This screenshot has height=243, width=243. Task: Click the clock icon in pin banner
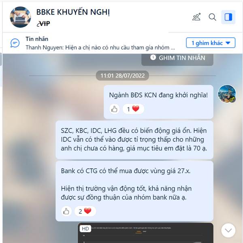153,58
